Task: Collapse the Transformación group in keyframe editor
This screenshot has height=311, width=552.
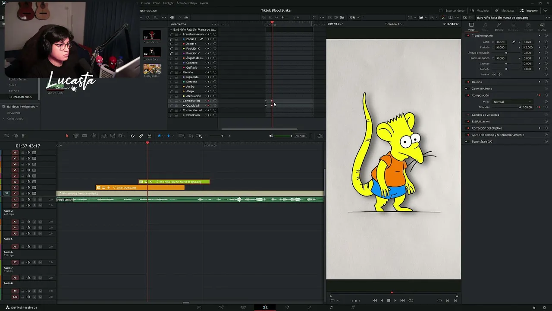Action: coord(180,34)
